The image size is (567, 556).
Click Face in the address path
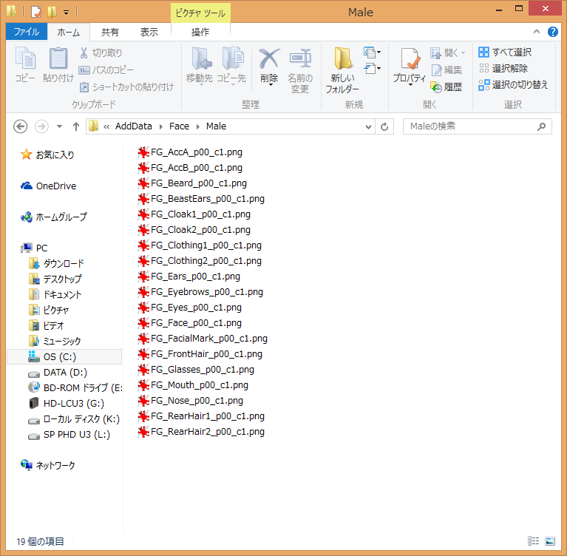179,126
